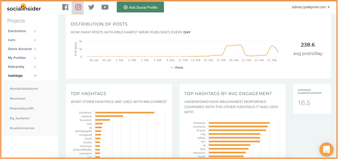Click the socialinsider logo
Screen dimensions: 338x159
coord(24,8)
